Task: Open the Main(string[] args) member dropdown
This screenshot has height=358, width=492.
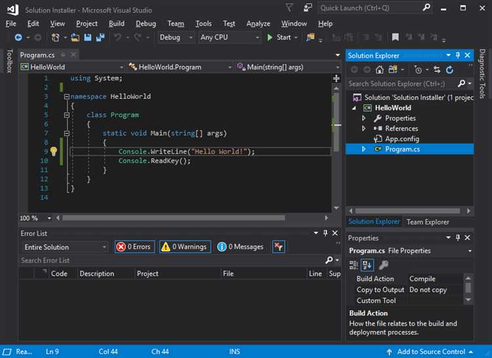Action: click(288, 67)
